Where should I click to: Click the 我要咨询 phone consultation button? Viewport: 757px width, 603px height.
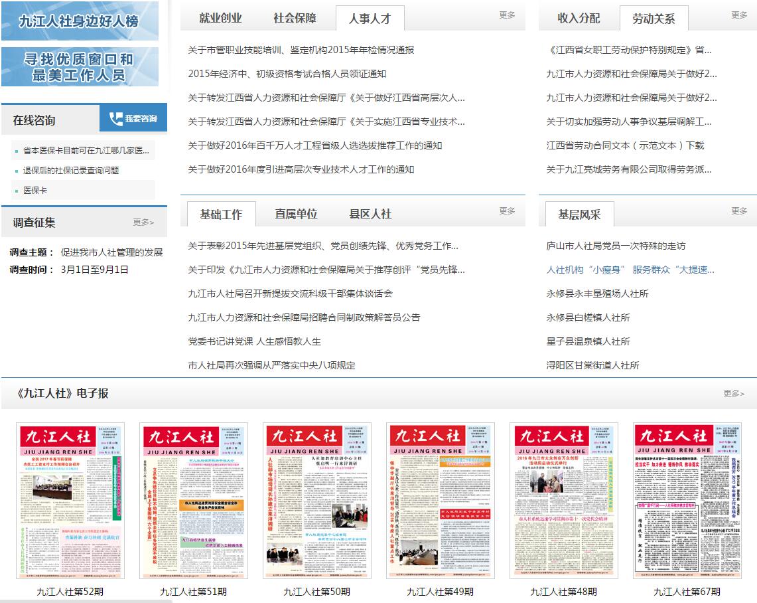[x=133, y=119]
